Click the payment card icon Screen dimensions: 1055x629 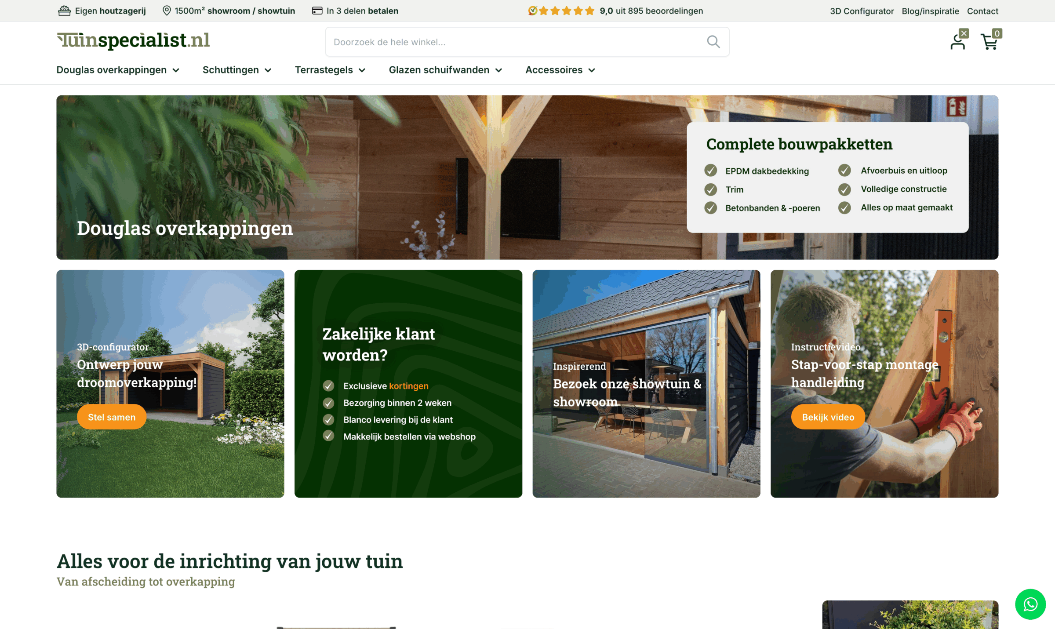[317, 11]
